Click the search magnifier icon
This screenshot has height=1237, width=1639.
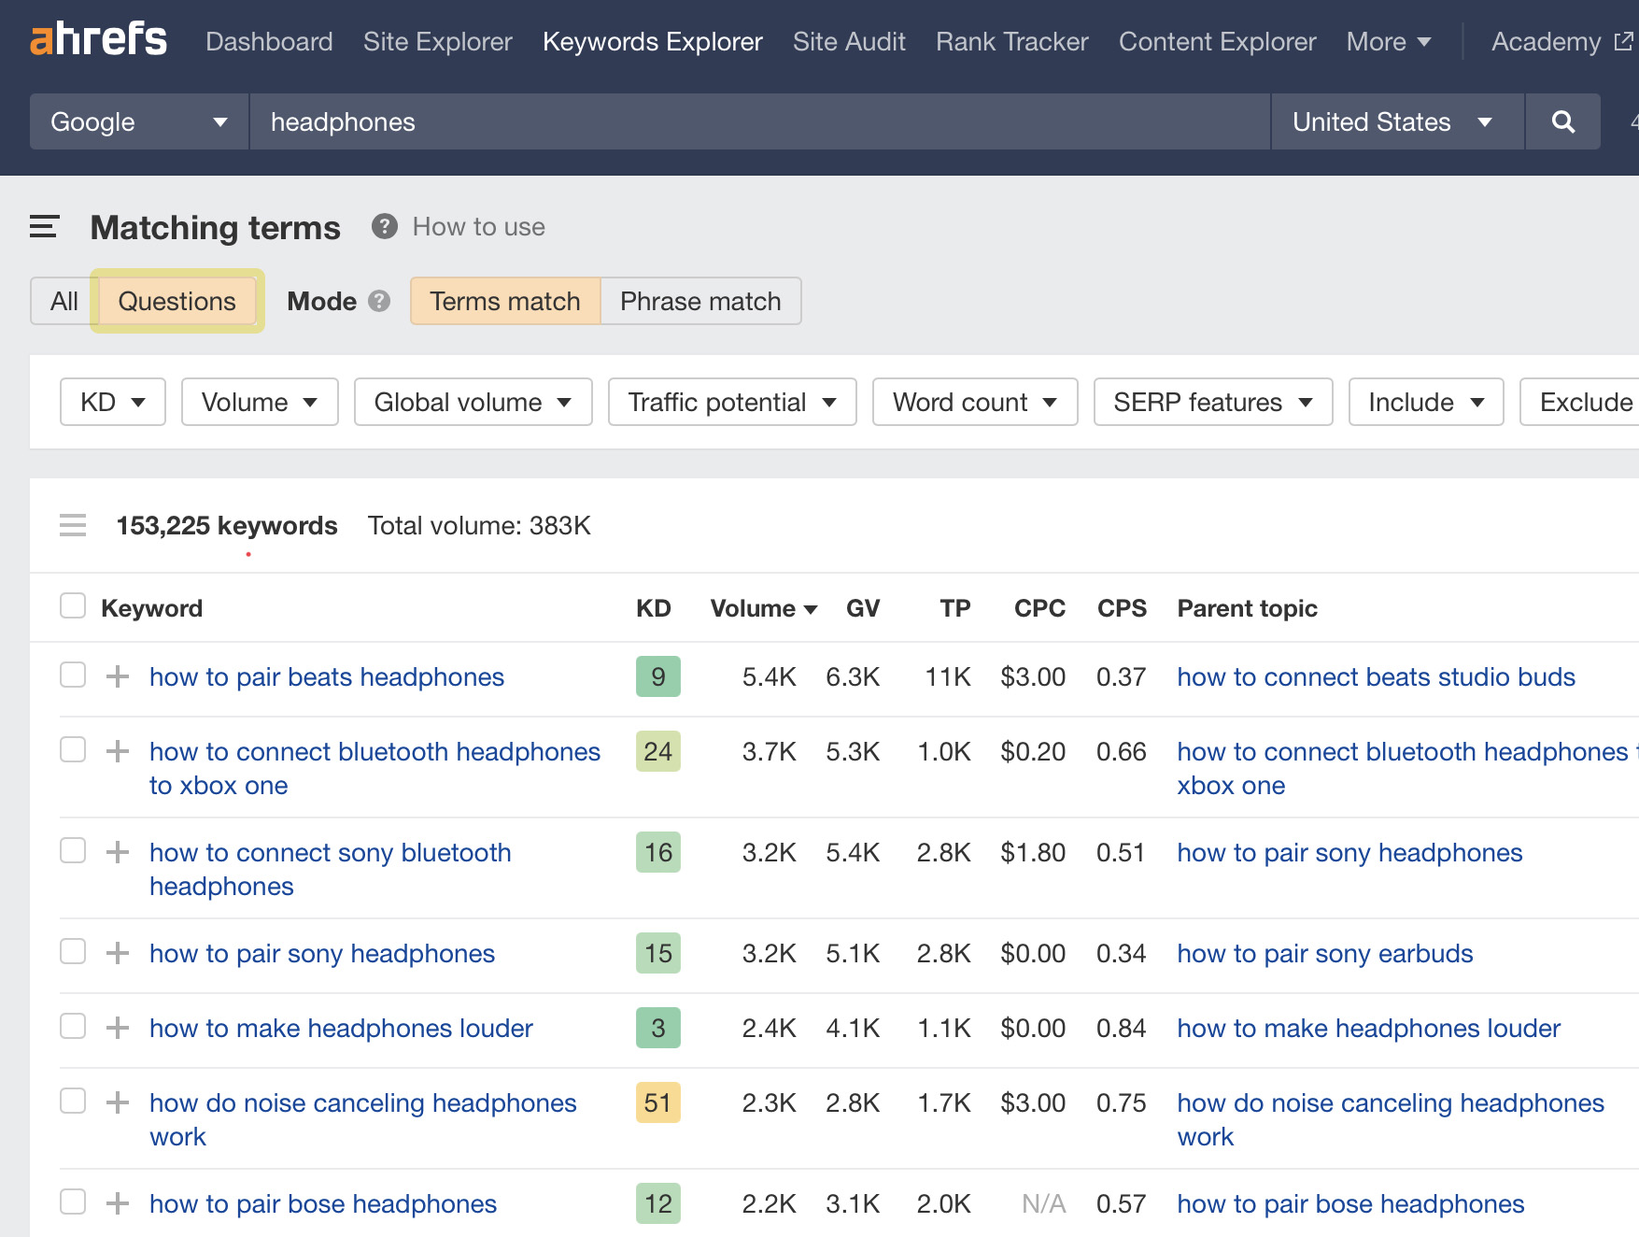click(x=1562, y=121)
